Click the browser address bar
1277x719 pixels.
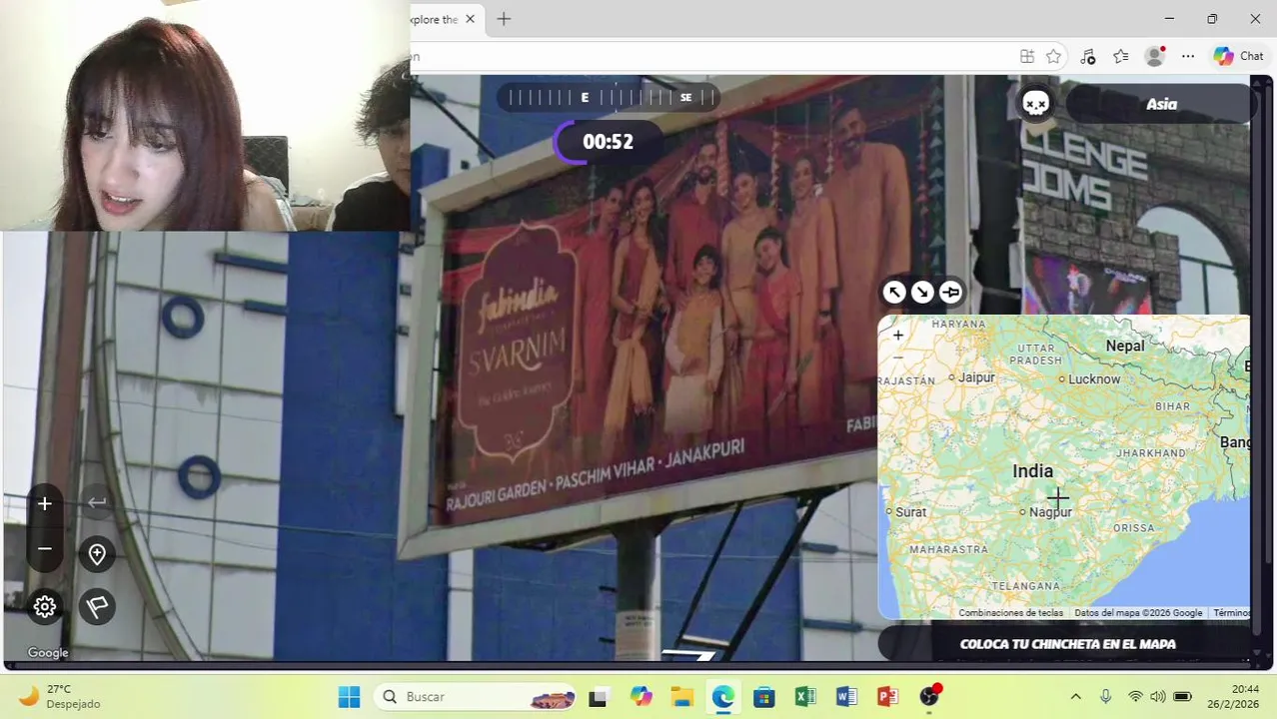tap(709, 57)
